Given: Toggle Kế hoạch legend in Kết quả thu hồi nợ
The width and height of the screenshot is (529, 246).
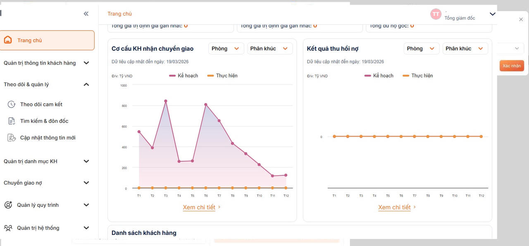Looking at the screenshot, I should (x=379, y=76).
